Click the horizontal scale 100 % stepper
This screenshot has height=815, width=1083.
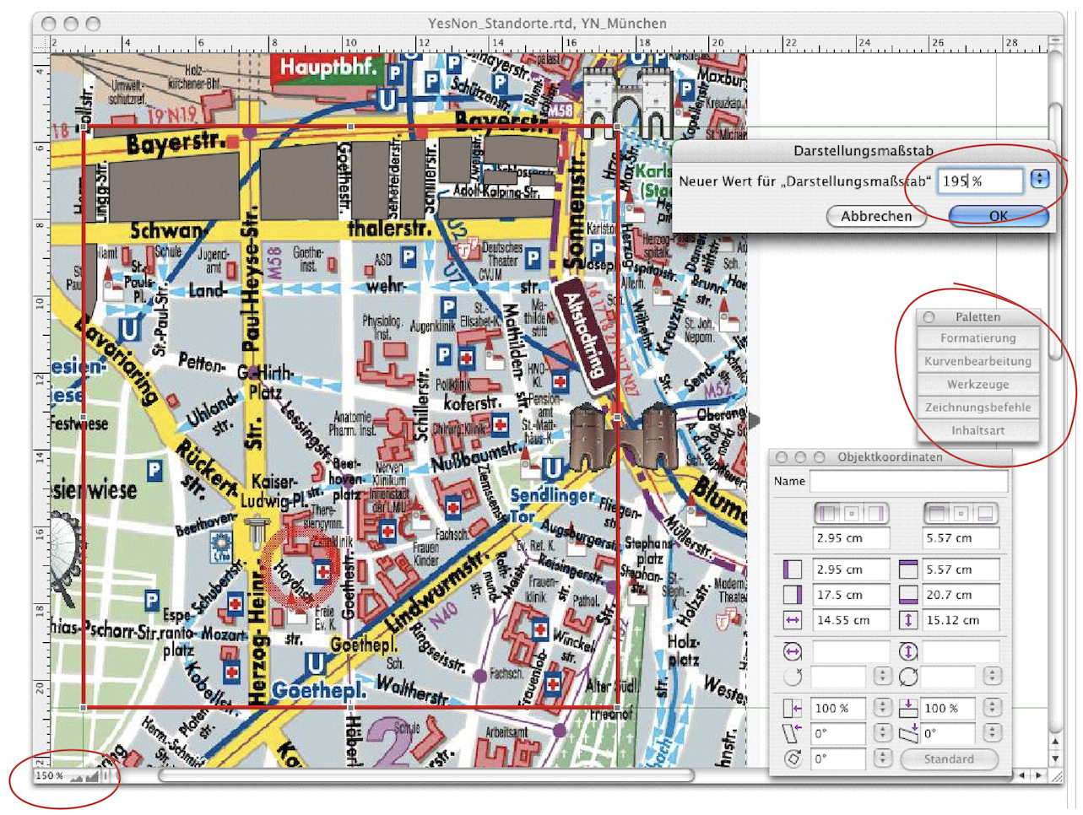click(882, 708)
